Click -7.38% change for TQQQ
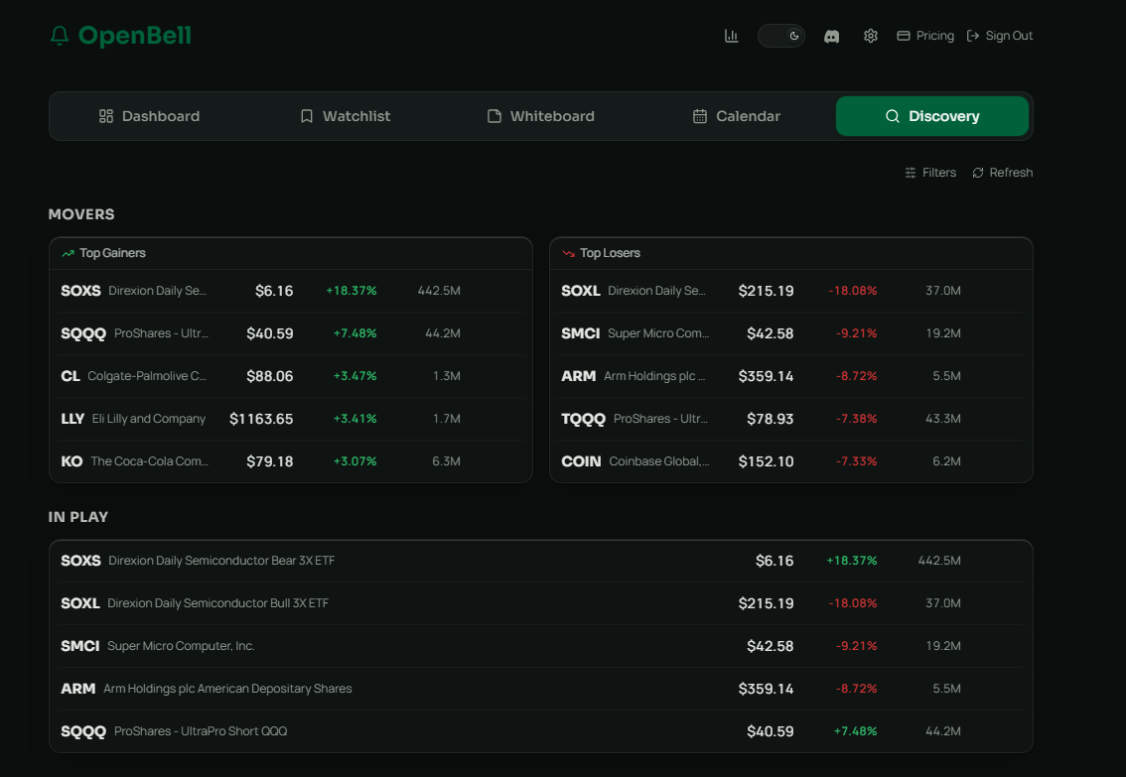The height and width of the screenshot is (777, 1126). [x=856, y=419]
